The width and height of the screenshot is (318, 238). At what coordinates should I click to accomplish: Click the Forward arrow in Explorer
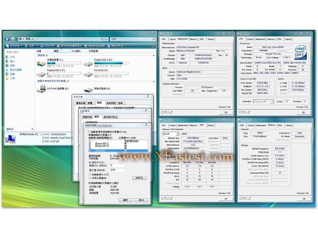tap(13, 39)
